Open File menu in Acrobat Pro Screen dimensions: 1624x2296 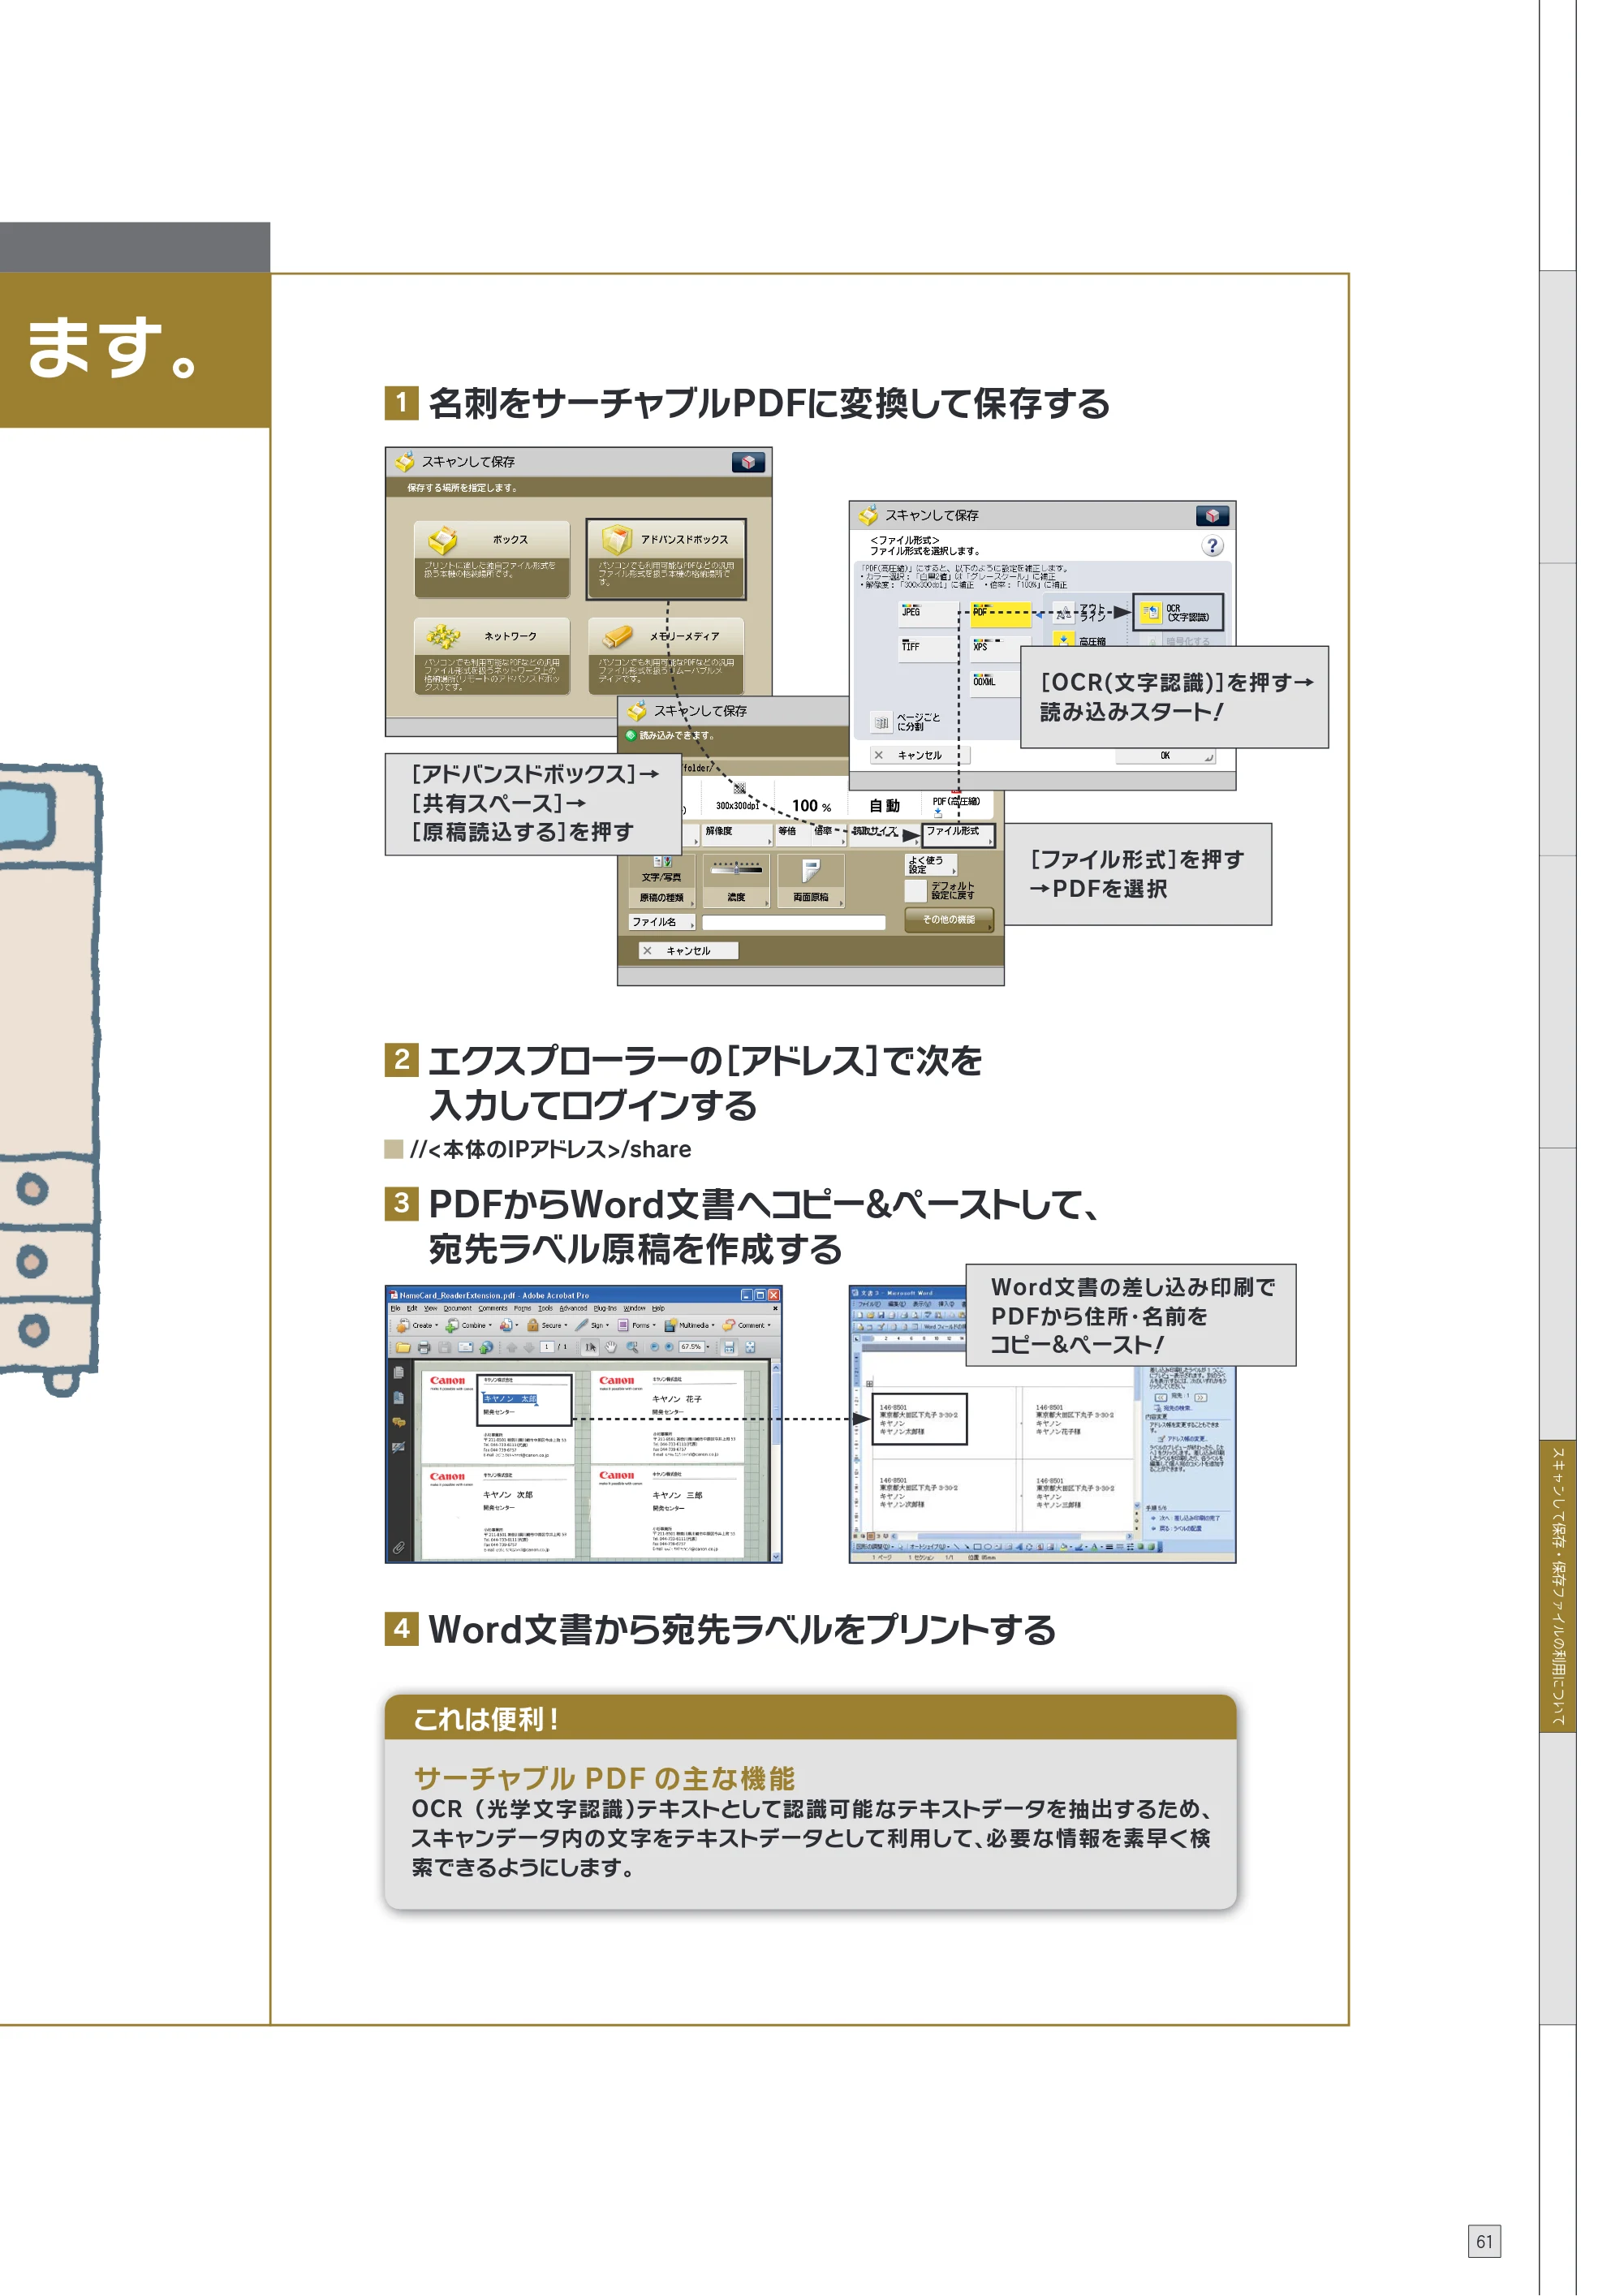395,1308
